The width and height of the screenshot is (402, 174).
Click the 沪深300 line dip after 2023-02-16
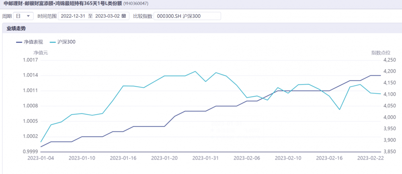(340, 109)
